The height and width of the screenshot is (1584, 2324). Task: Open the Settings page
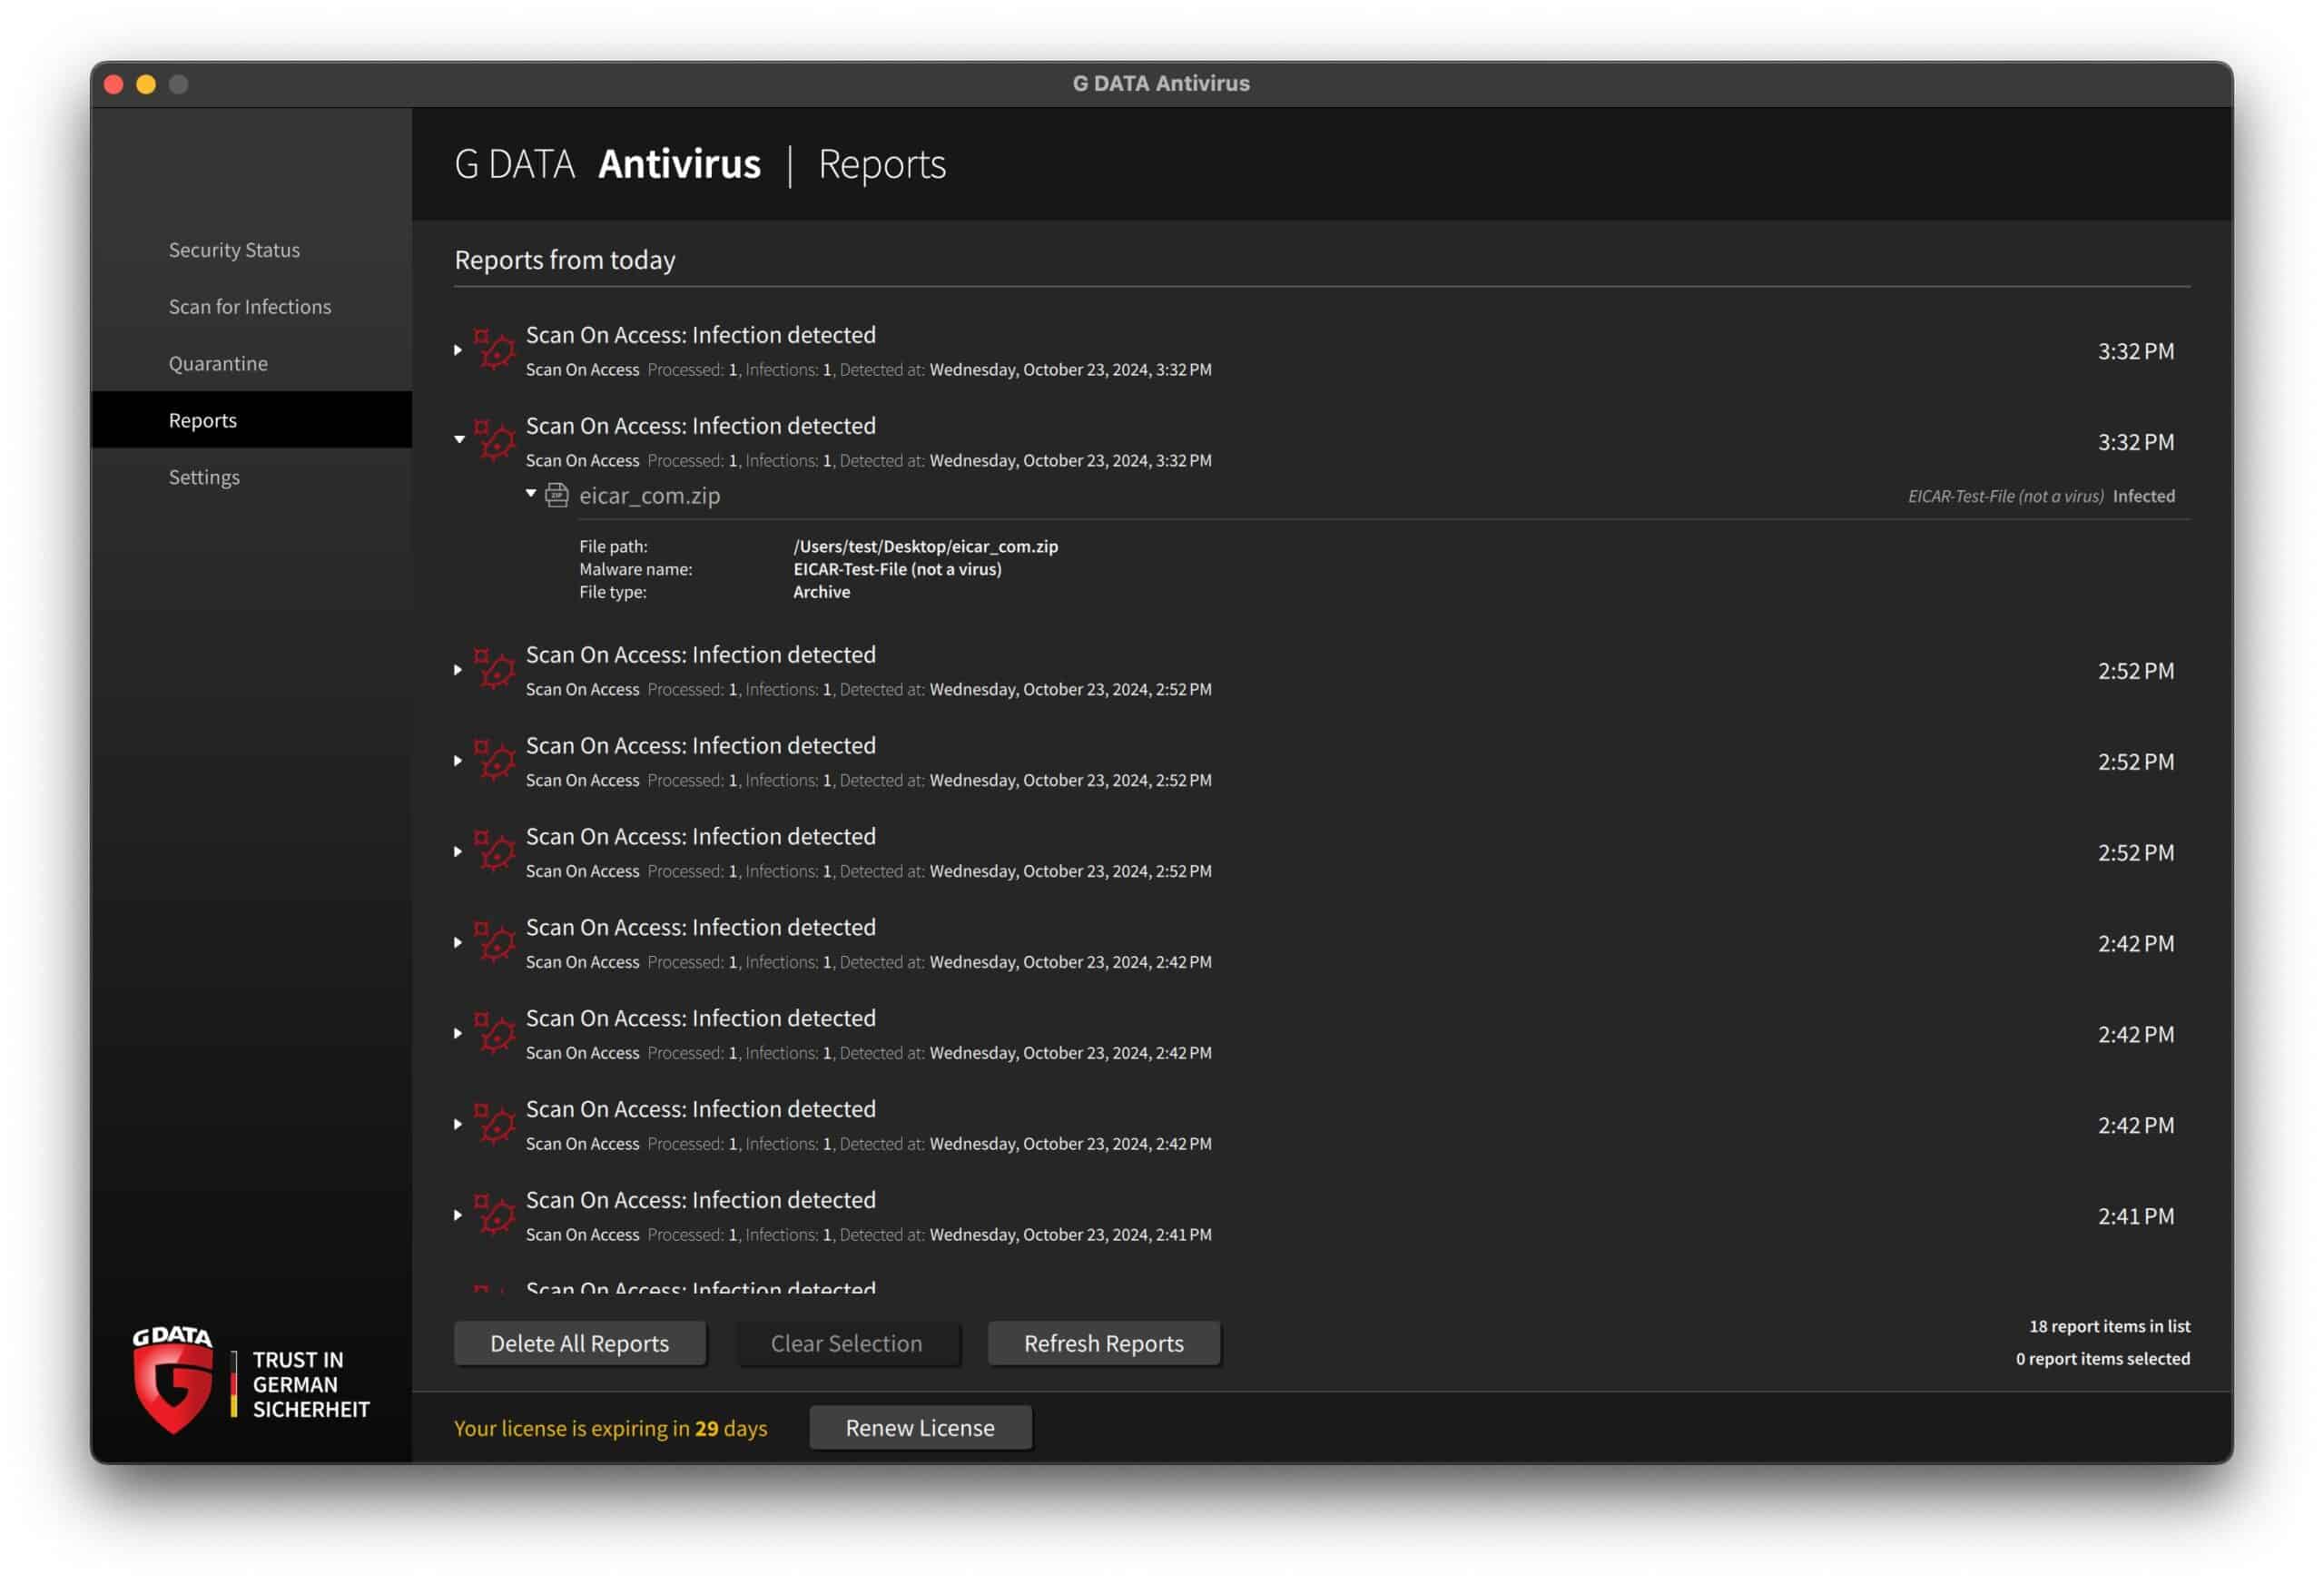(204, 477)
